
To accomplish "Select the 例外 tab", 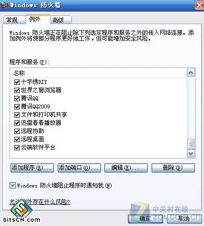I will point(38,19).
